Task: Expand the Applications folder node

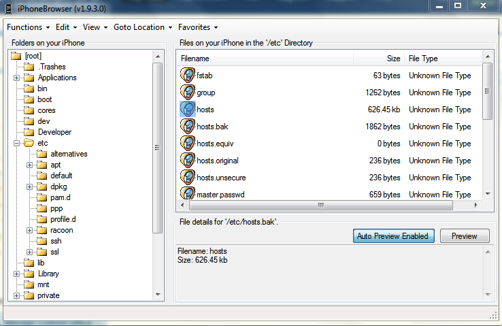Action: [x=16, y=78]
